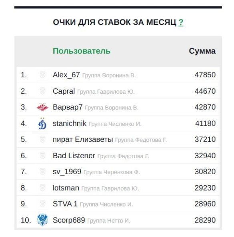
Task: Open Группа Федотова Г. next to Bad Listener
Action: click(x=123, y=156)
